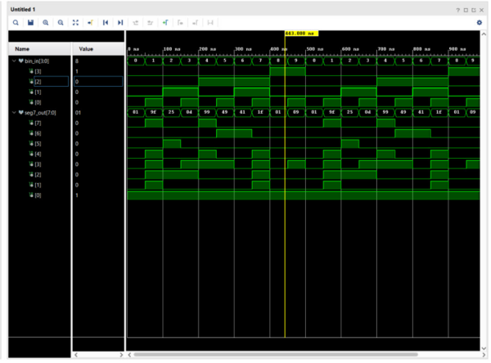The height and width of the screenshot is (363, 491).
Task: Select bit [4] of seg7_out
Action: click(38, 154)
